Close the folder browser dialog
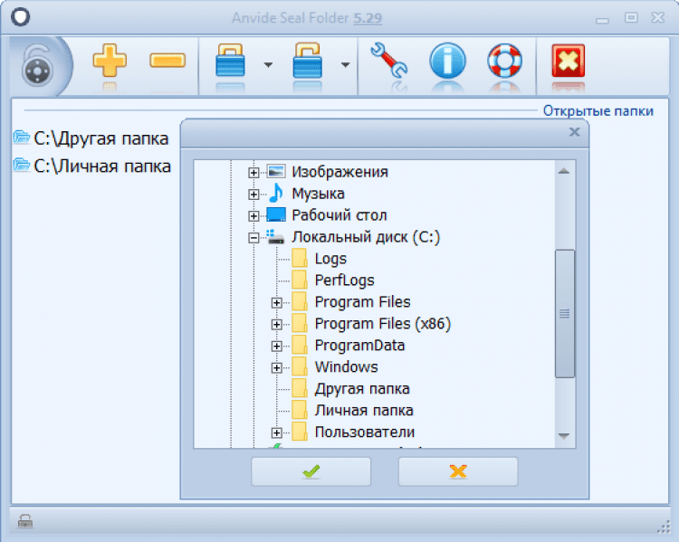The width and height of the screenshot is (679, 542). (574, 132)
